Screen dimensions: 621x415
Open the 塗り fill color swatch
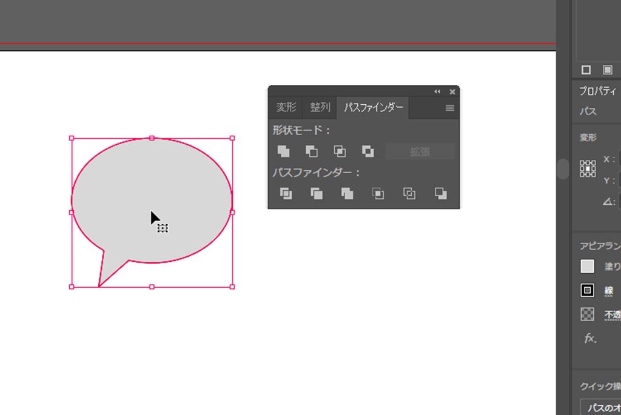pyautogui.click(x=587, y=266)
